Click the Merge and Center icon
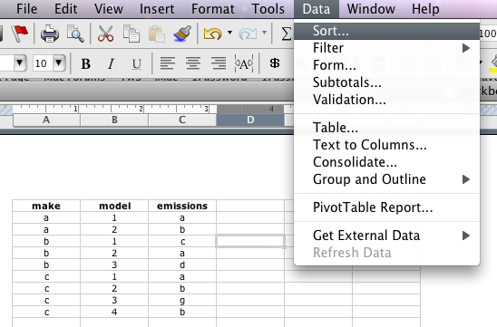This screenshot has height=327, width=497. pyautogui.click(x=244, y=64)
